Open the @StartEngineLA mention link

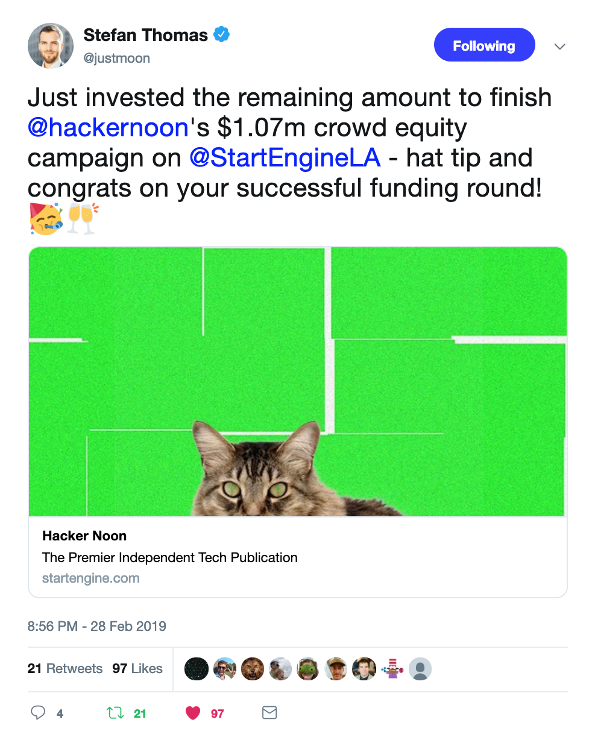coord(285,158)
